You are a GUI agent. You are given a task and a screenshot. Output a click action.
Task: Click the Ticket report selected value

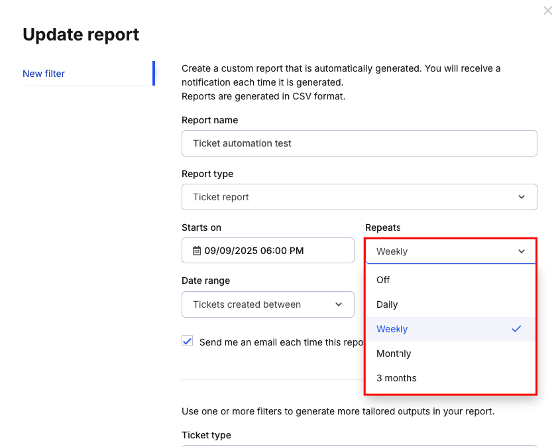coord(221,197)
